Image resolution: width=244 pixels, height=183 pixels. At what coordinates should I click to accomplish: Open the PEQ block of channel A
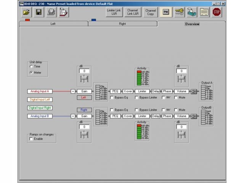click(x=115, y=91)
